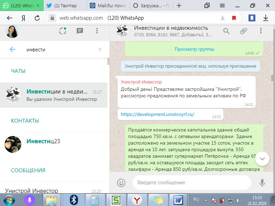Click blue bookmark button on toolbar
Screen dimensions: 275x206
pos(252,18)
